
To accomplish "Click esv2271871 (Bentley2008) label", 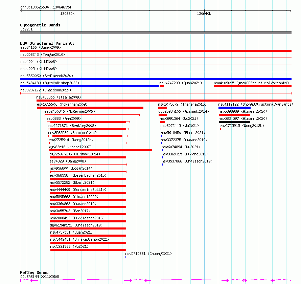I will coord(72,126).
